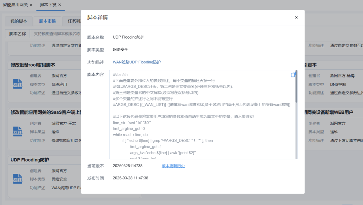Viewport: 363px width, 205px height.
Task: Select the 脚本市场 tab
Action: tap(47, 21)
